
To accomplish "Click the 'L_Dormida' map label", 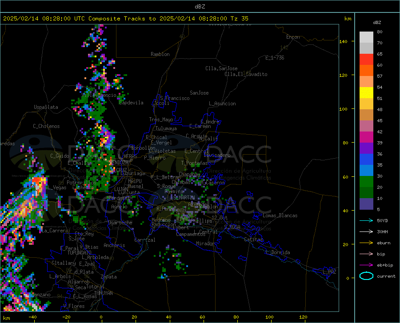I will pyautogui.click(x=277, y=252).
